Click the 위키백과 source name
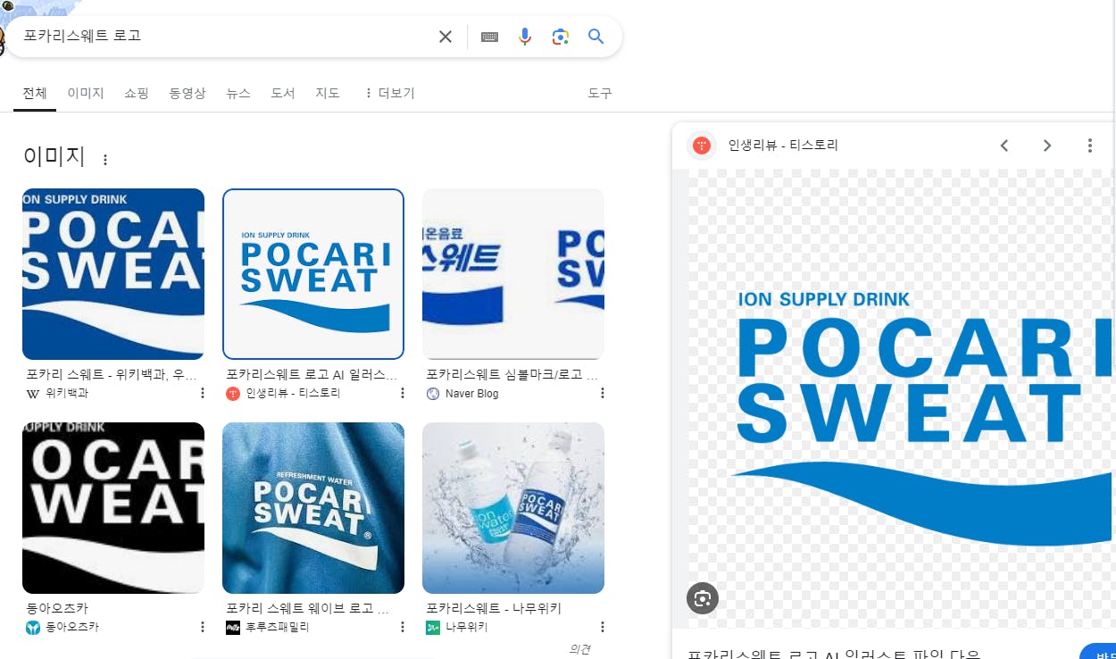Viewport: 1116px width, 659px height. [67, 394]
